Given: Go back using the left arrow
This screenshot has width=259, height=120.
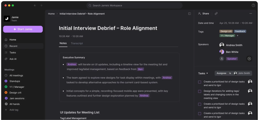Looking at the screenshot, I should click(x=35, y=5).
